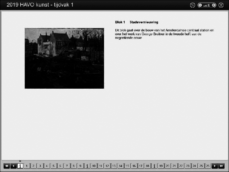229x172 pixels.
Task: Go to question 9
Action: (80, 166)
